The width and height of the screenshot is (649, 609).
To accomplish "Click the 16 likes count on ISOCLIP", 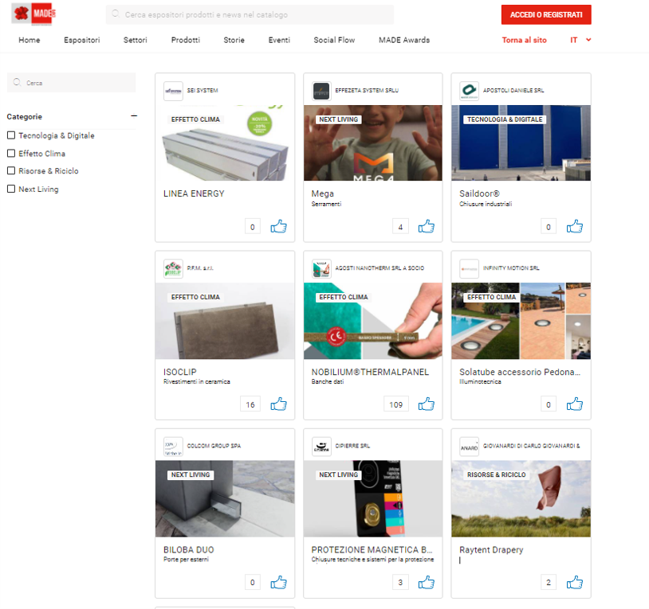I will tap(250, 404).
